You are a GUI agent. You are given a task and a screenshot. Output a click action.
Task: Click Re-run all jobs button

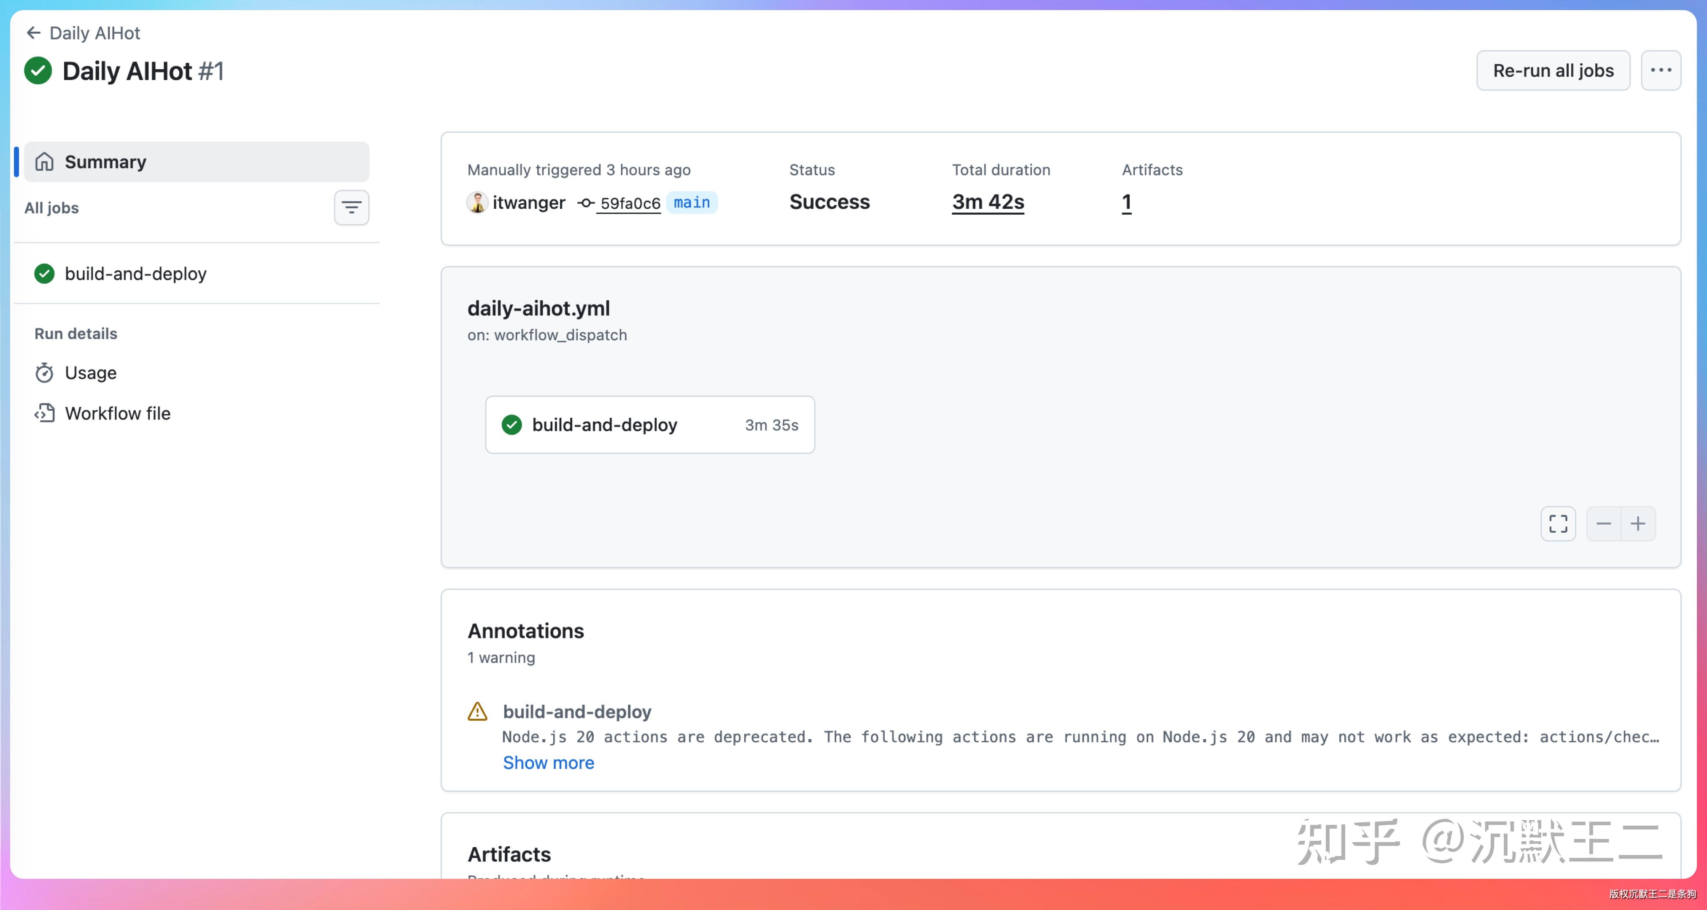tap(1553, 70)
